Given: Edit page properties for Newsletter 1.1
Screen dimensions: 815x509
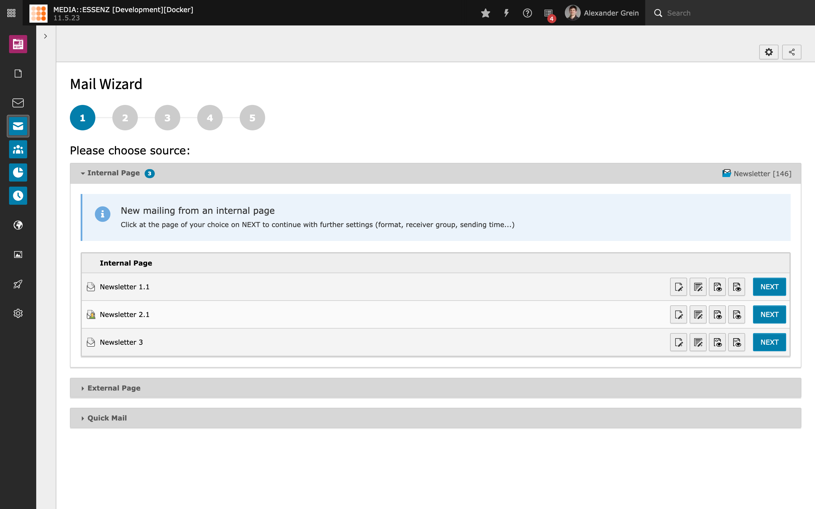Looking at the screenshot, I should click(678, 287).
